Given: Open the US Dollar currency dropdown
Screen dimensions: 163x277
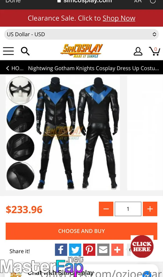Looking at the screenshot, I should [x=81, y=34].
